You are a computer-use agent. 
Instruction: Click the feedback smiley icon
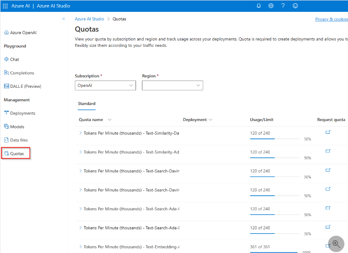tap(295, 6)
